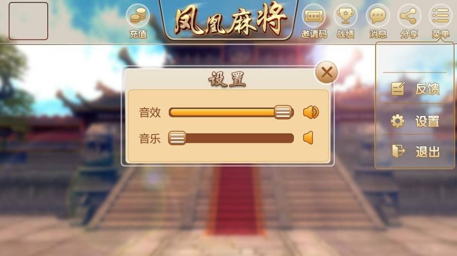Tap the 分享 share icon
Image resolution: width=457 pixels, height=256 pixels.
click(409, 16)
